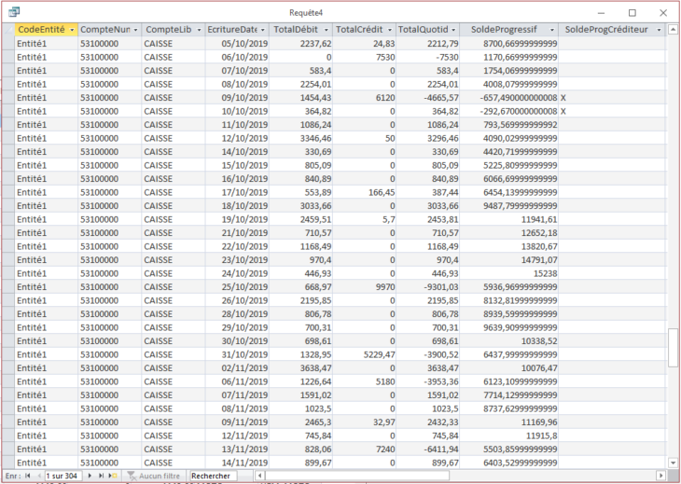Click the current record number field
The width and height of the screenshot is (681, 484).
pos(63,476)
